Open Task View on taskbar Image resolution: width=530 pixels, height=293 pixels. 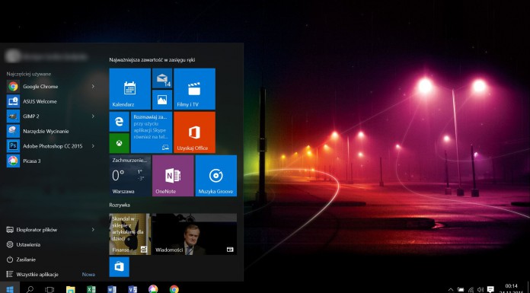(49, 290)
